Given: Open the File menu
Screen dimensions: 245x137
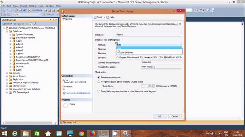Looking at the screenshot, I should click(3, 6).
